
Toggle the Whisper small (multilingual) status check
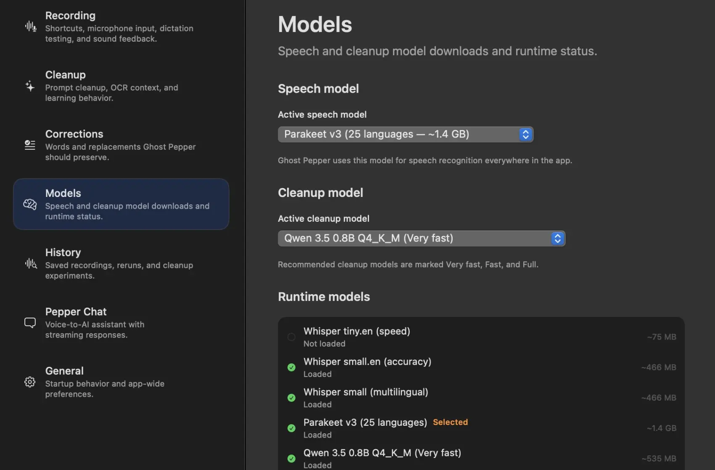[291, 398]
